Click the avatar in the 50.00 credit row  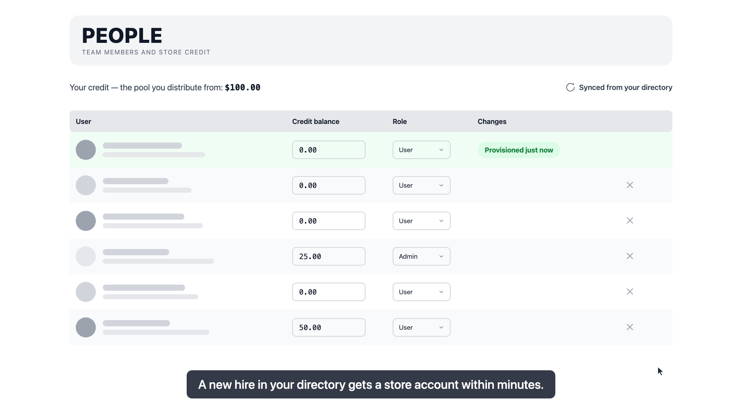tap(86, 327)
